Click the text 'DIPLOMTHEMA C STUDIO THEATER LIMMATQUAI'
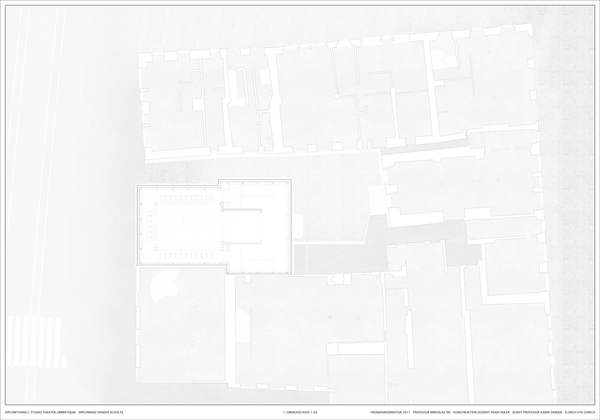 pyautogui.click(x=41, y=412)
